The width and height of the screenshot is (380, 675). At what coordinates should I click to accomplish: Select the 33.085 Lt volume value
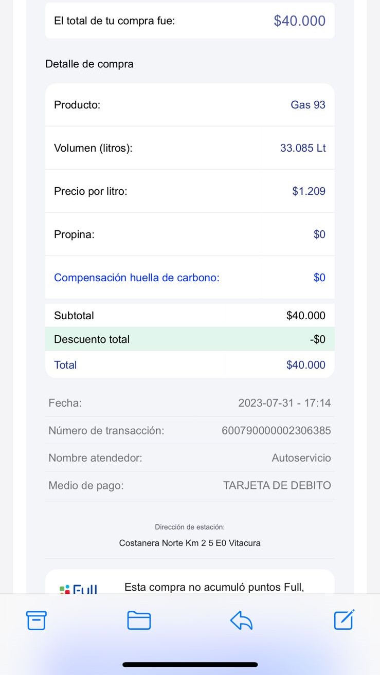point(303,148)
